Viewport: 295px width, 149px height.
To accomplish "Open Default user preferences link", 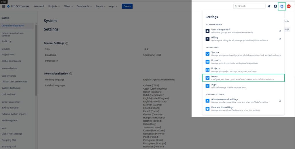I will pos(14,82).
